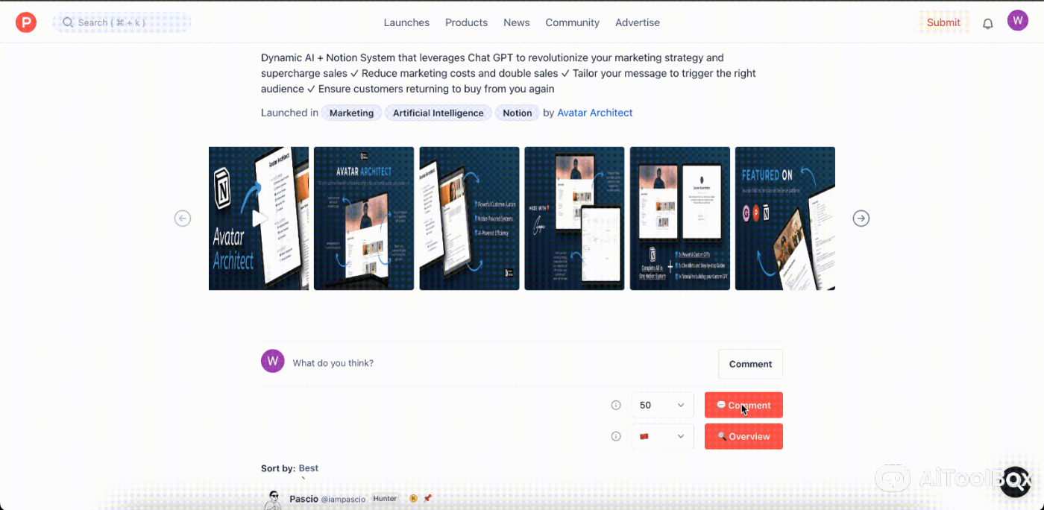The image size is (1044, 510).
Task: Click the Search box
Action: coord(122,22)
